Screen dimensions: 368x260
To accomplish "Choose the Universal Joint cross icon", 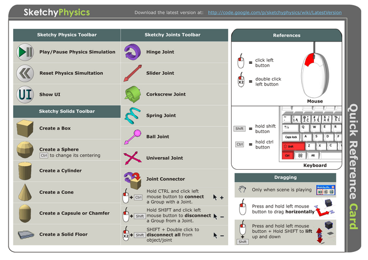I will (133, 158).
